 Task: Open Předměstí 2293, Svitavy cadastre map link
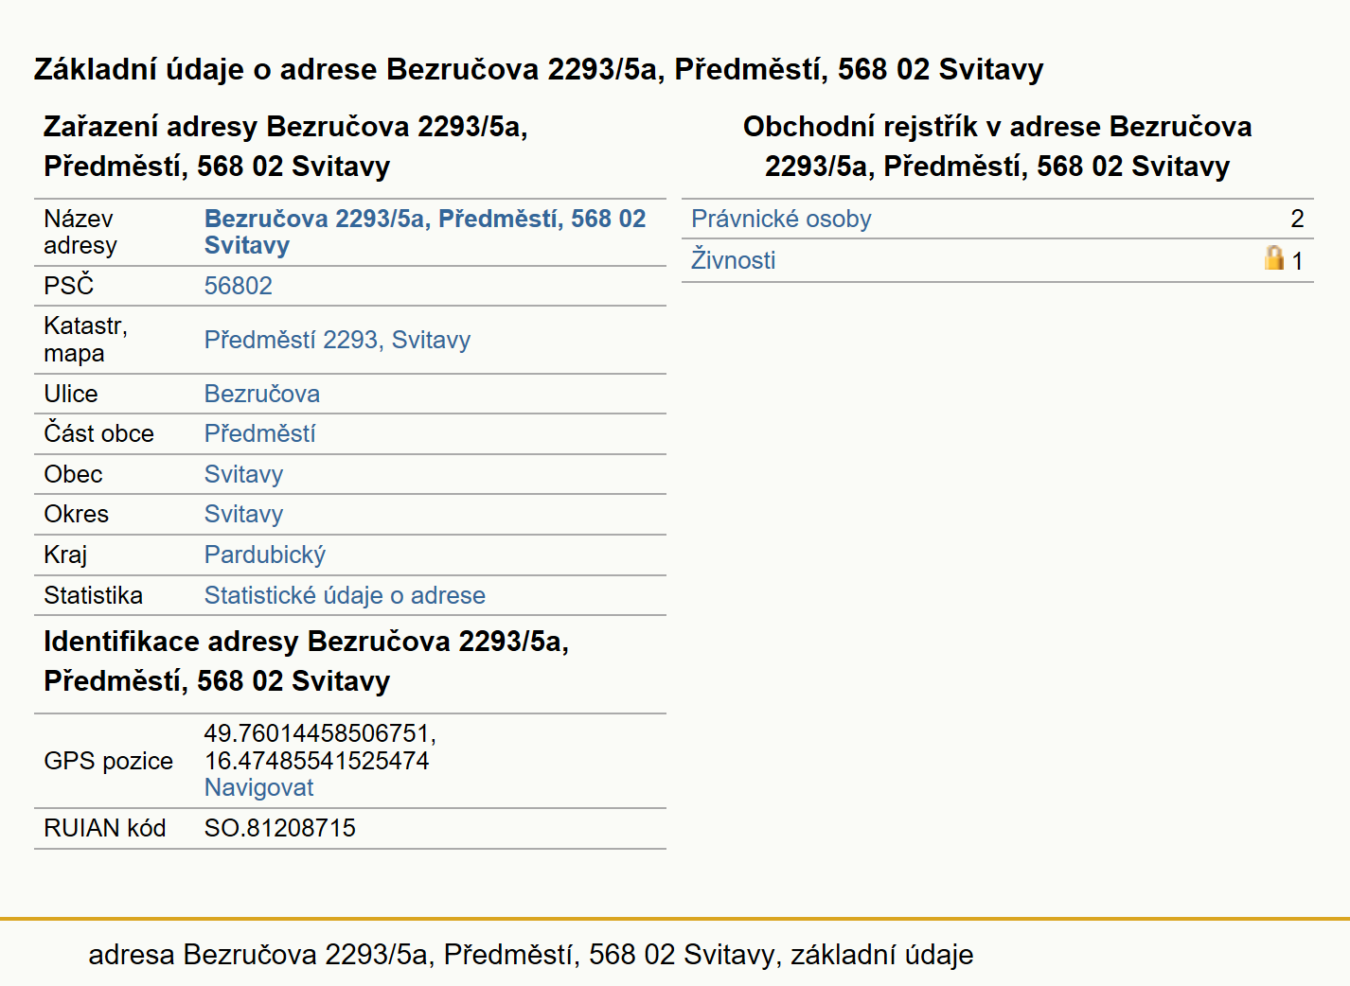[x=337, y=340]
